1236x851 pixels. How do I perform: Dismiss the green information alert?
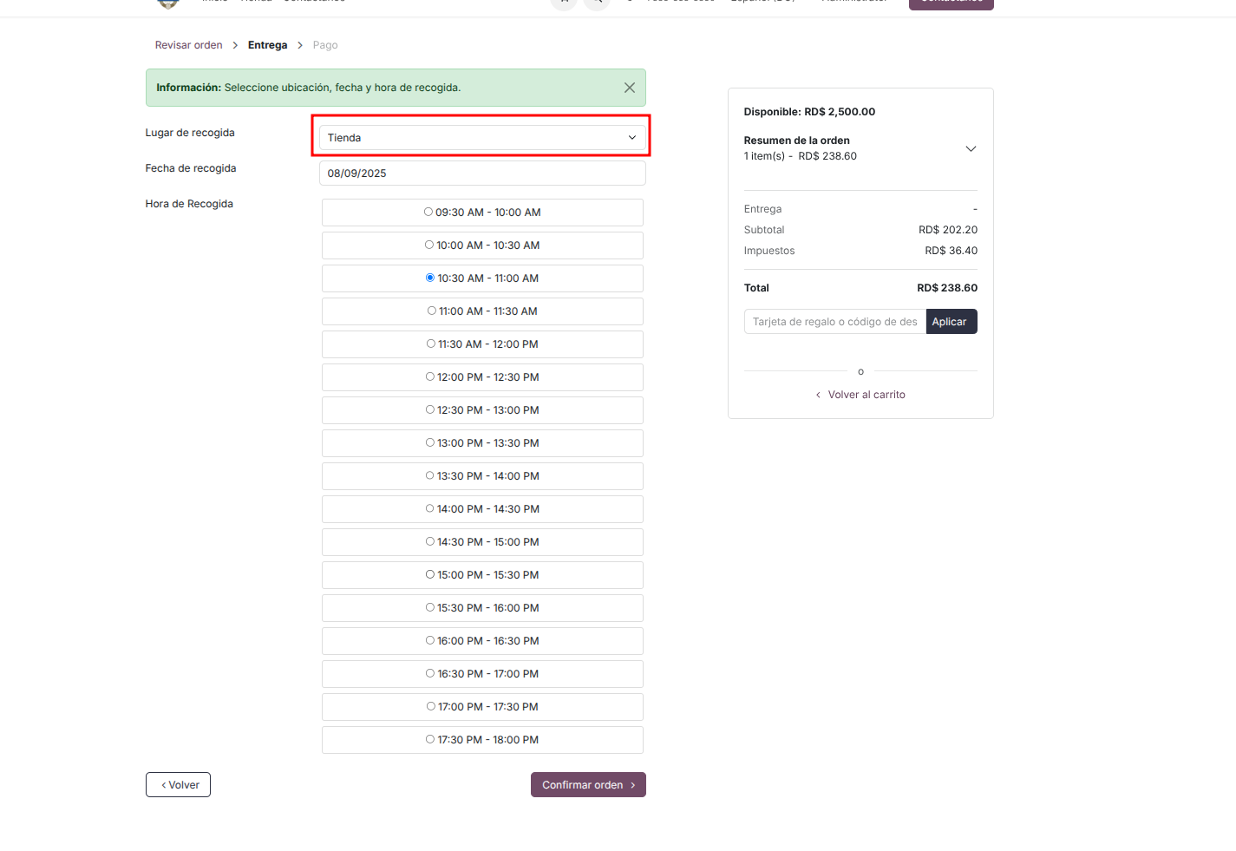coord(629,88)
